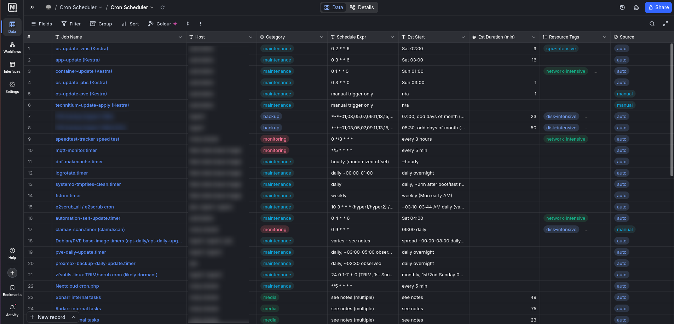Click the backup category in row 7
Image resolution: width=674 pixels, height=324 pixels.
click(271, 116)
